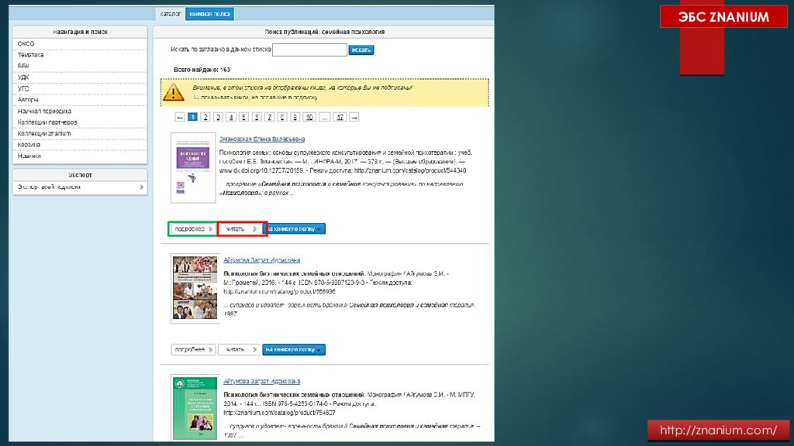Go to page 7 of results
Viewport: 794px width, 446px height.
[269, 118]
